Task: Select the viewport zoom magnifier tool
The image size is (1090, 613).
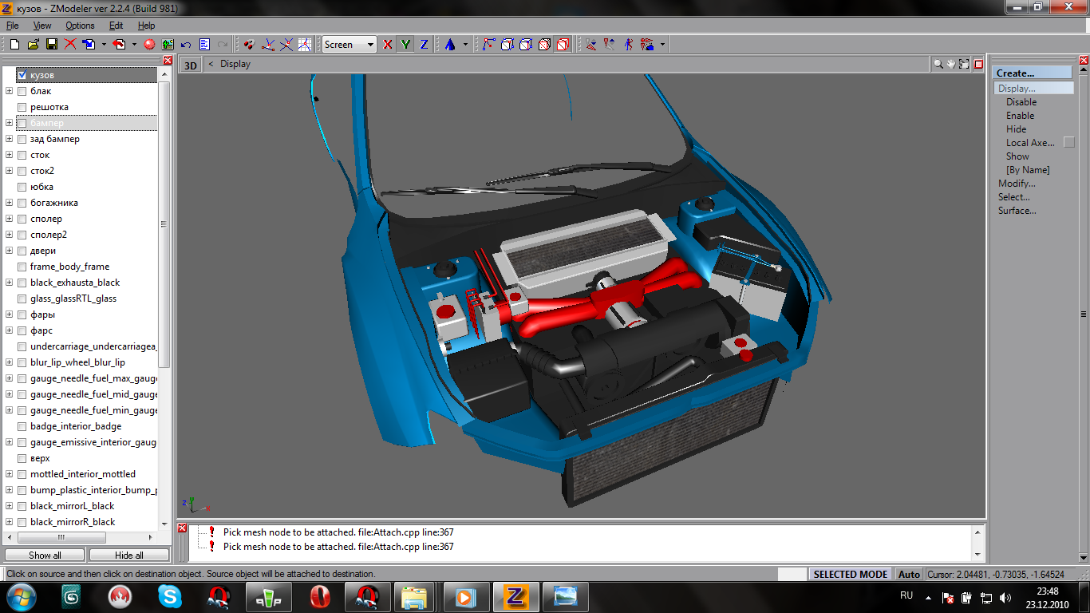Action: pos(938,64)
